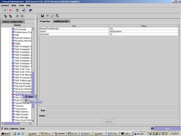Switch to the global taskbar window

[x=33, y=134]
